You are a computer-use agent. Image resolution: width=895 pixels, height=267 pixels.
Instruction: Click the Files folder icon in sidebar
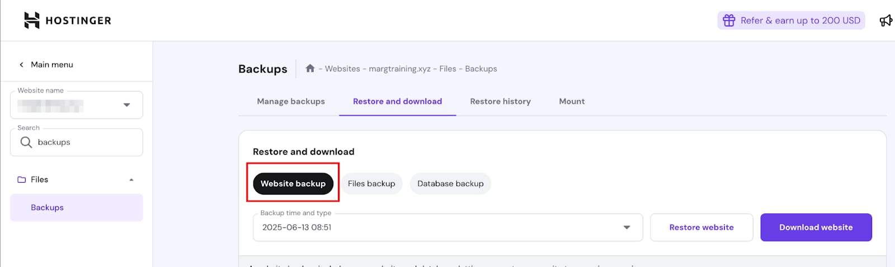(x=22, y=180)
